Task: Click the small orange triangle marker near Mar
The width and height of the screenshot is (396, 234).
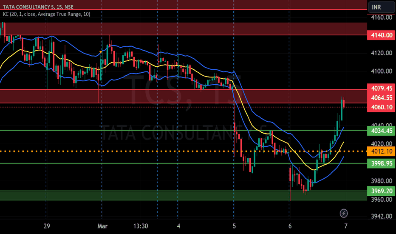Action: [x=101, y=52]
